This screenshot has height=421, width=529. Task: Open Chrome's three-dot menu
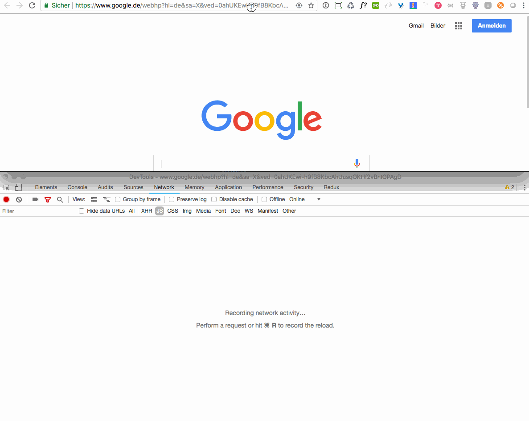[x=524, y=5]
